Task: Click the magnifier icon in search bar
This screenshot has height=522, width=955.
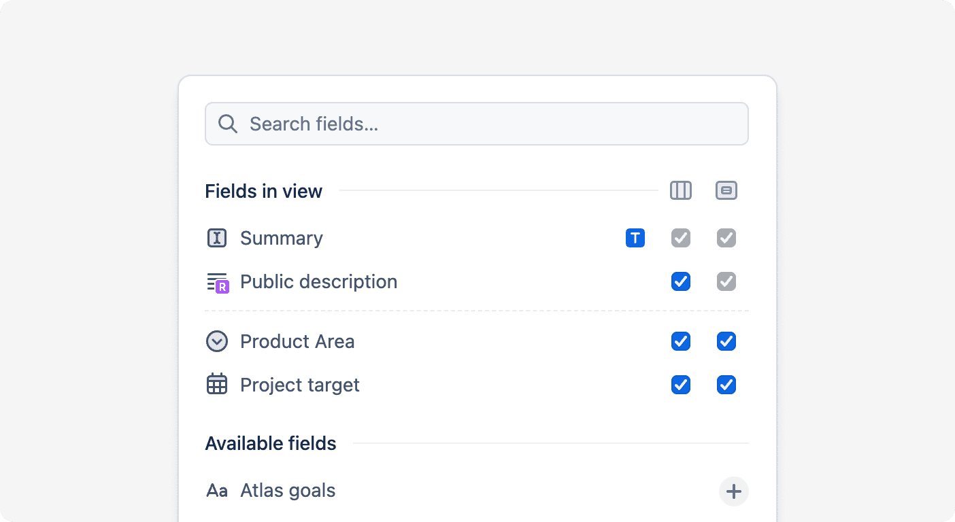Action: coord(228,124)
